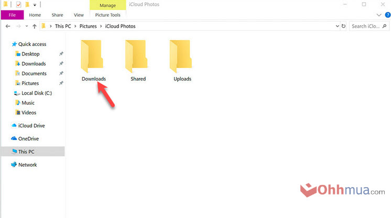Viewport: 391px width, 218px height.
Task: Expand the chevron after Pictures breadcrumb
Action: pos(101,26)
